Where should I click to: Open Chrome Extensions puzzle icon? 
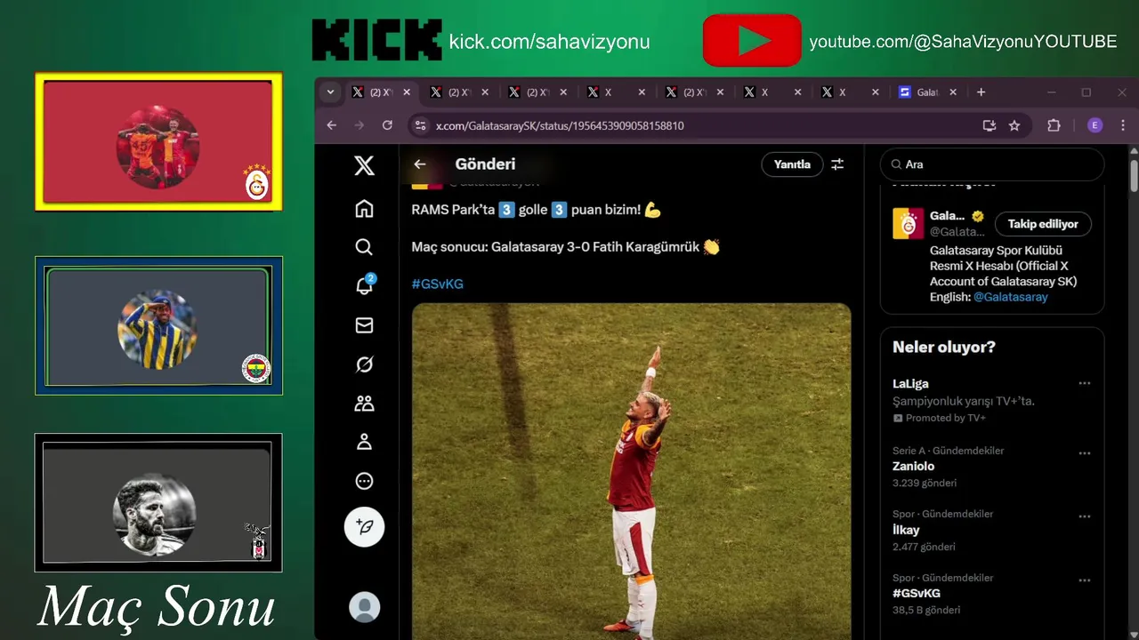click(x=1054, y=125)
